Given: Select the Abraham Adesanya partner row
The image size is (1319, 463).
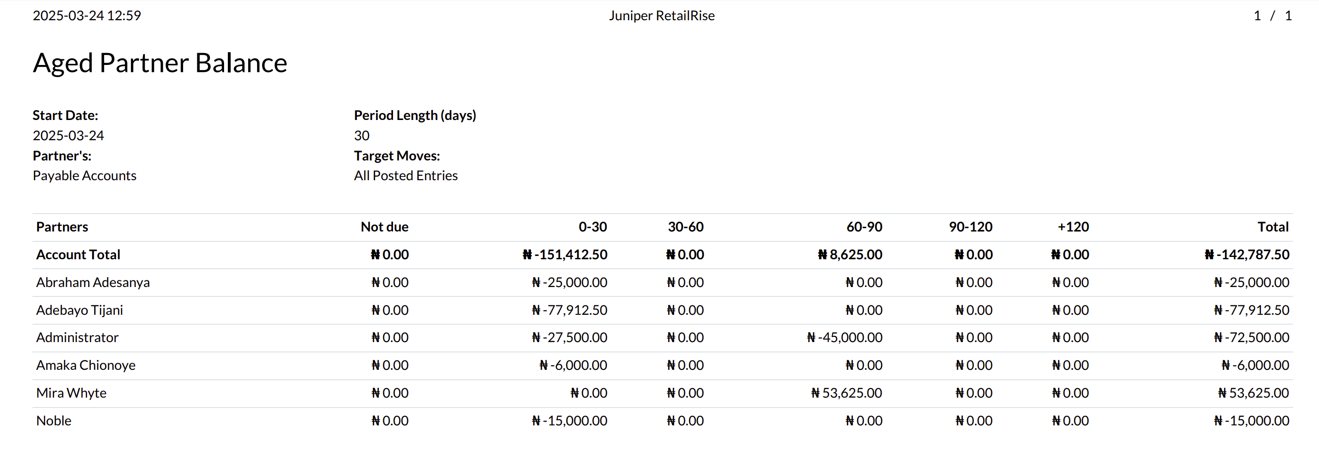Looking at the screenshot, I should pos(93,282).
